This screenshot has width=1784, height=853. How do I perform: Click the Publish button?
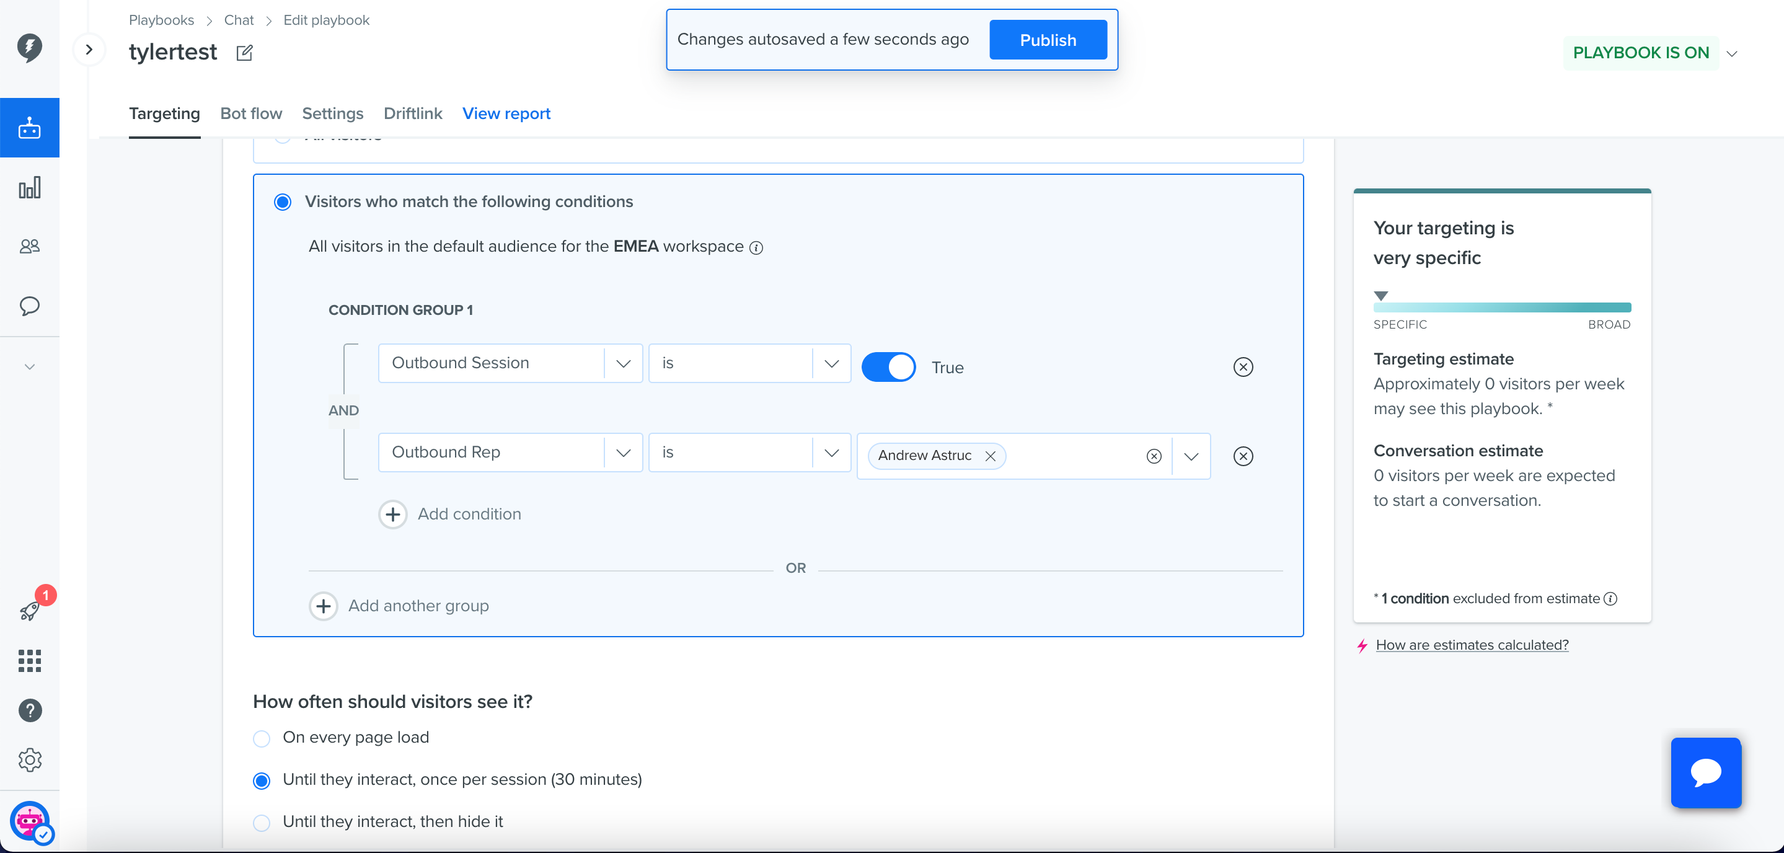tap(1048, 40)
